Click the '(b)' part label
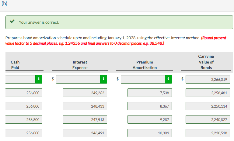 (4, 3)
